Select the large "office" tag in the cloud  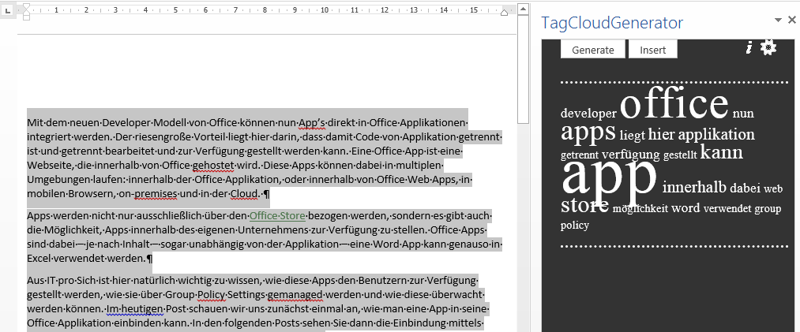coord(674,105)
